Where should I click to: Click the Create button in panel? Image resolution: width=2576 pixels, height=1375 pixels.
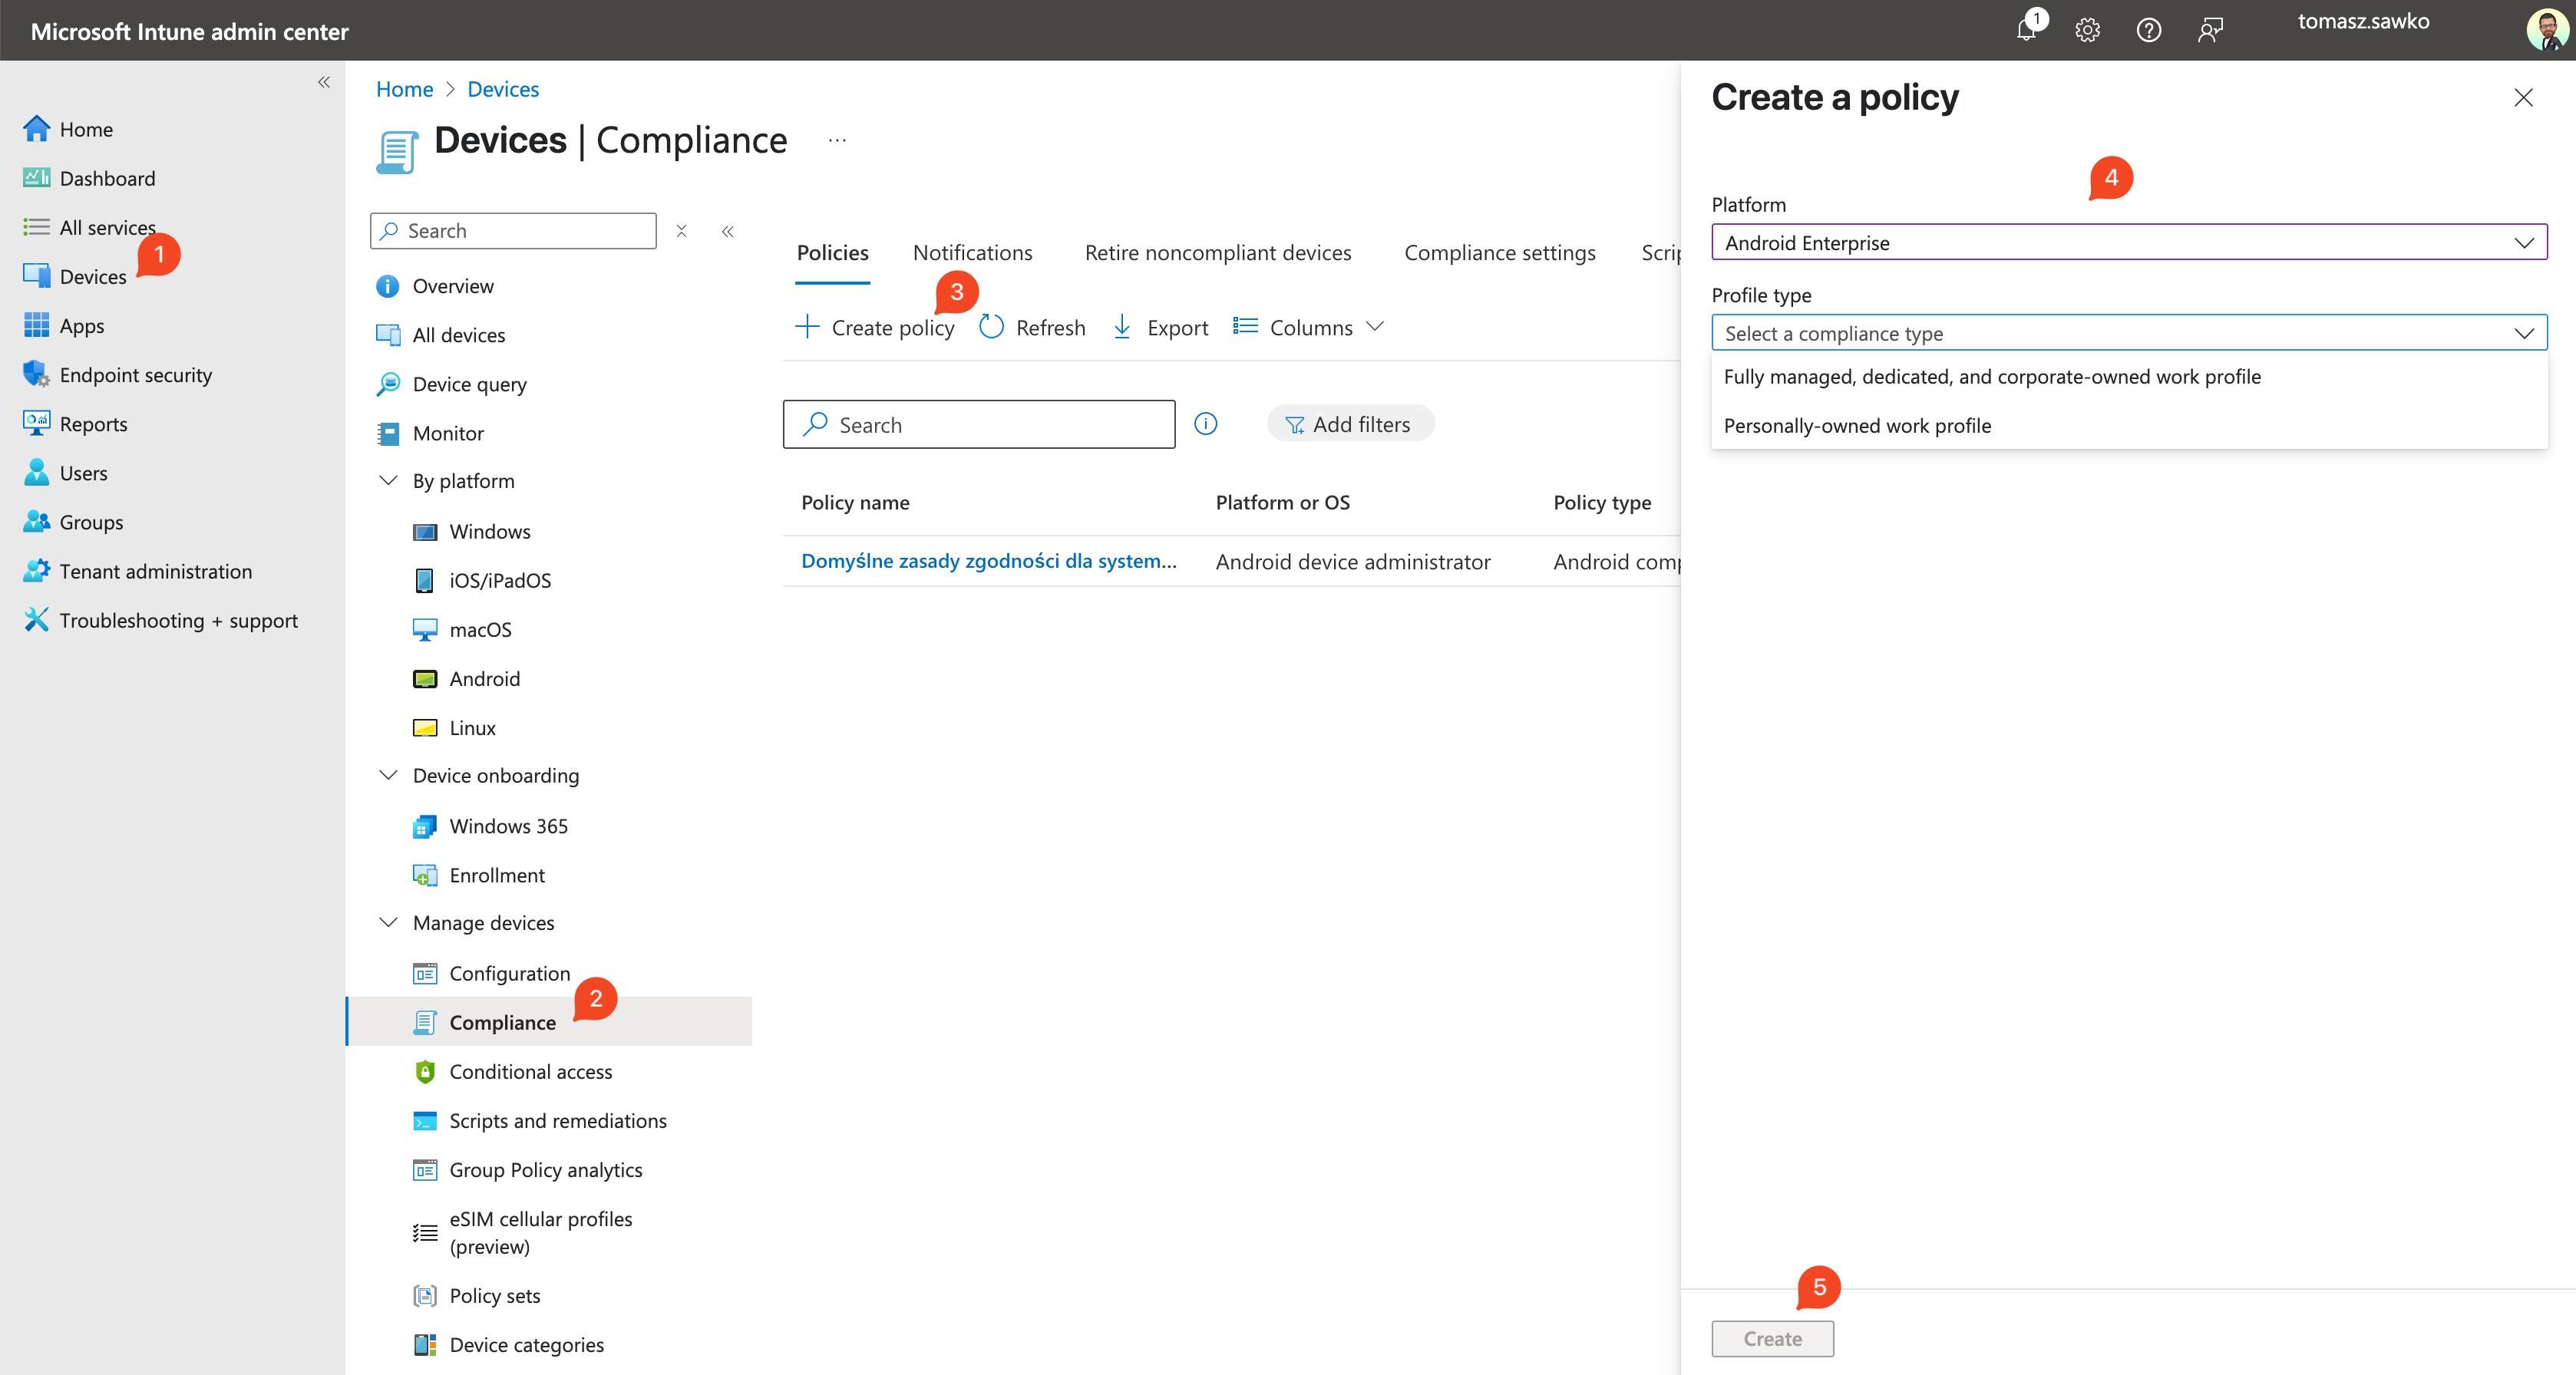tap(1772, 1338)
